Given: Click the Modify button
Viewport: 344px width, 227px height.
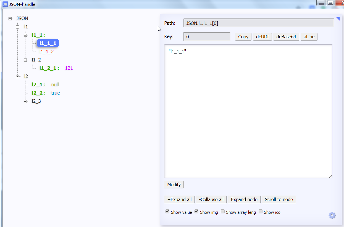Looking at the screenshot, I should click(174, 185).
